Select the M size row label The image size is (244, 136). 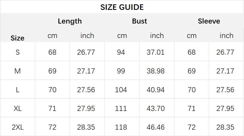point(18,71)
